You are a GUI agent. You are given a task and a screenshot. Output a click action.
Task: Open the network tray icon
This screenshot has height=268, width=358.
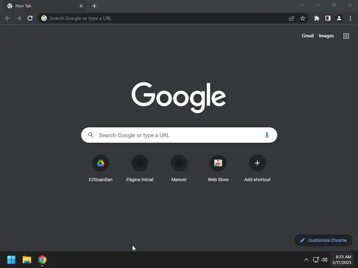[x=316, y=260]
